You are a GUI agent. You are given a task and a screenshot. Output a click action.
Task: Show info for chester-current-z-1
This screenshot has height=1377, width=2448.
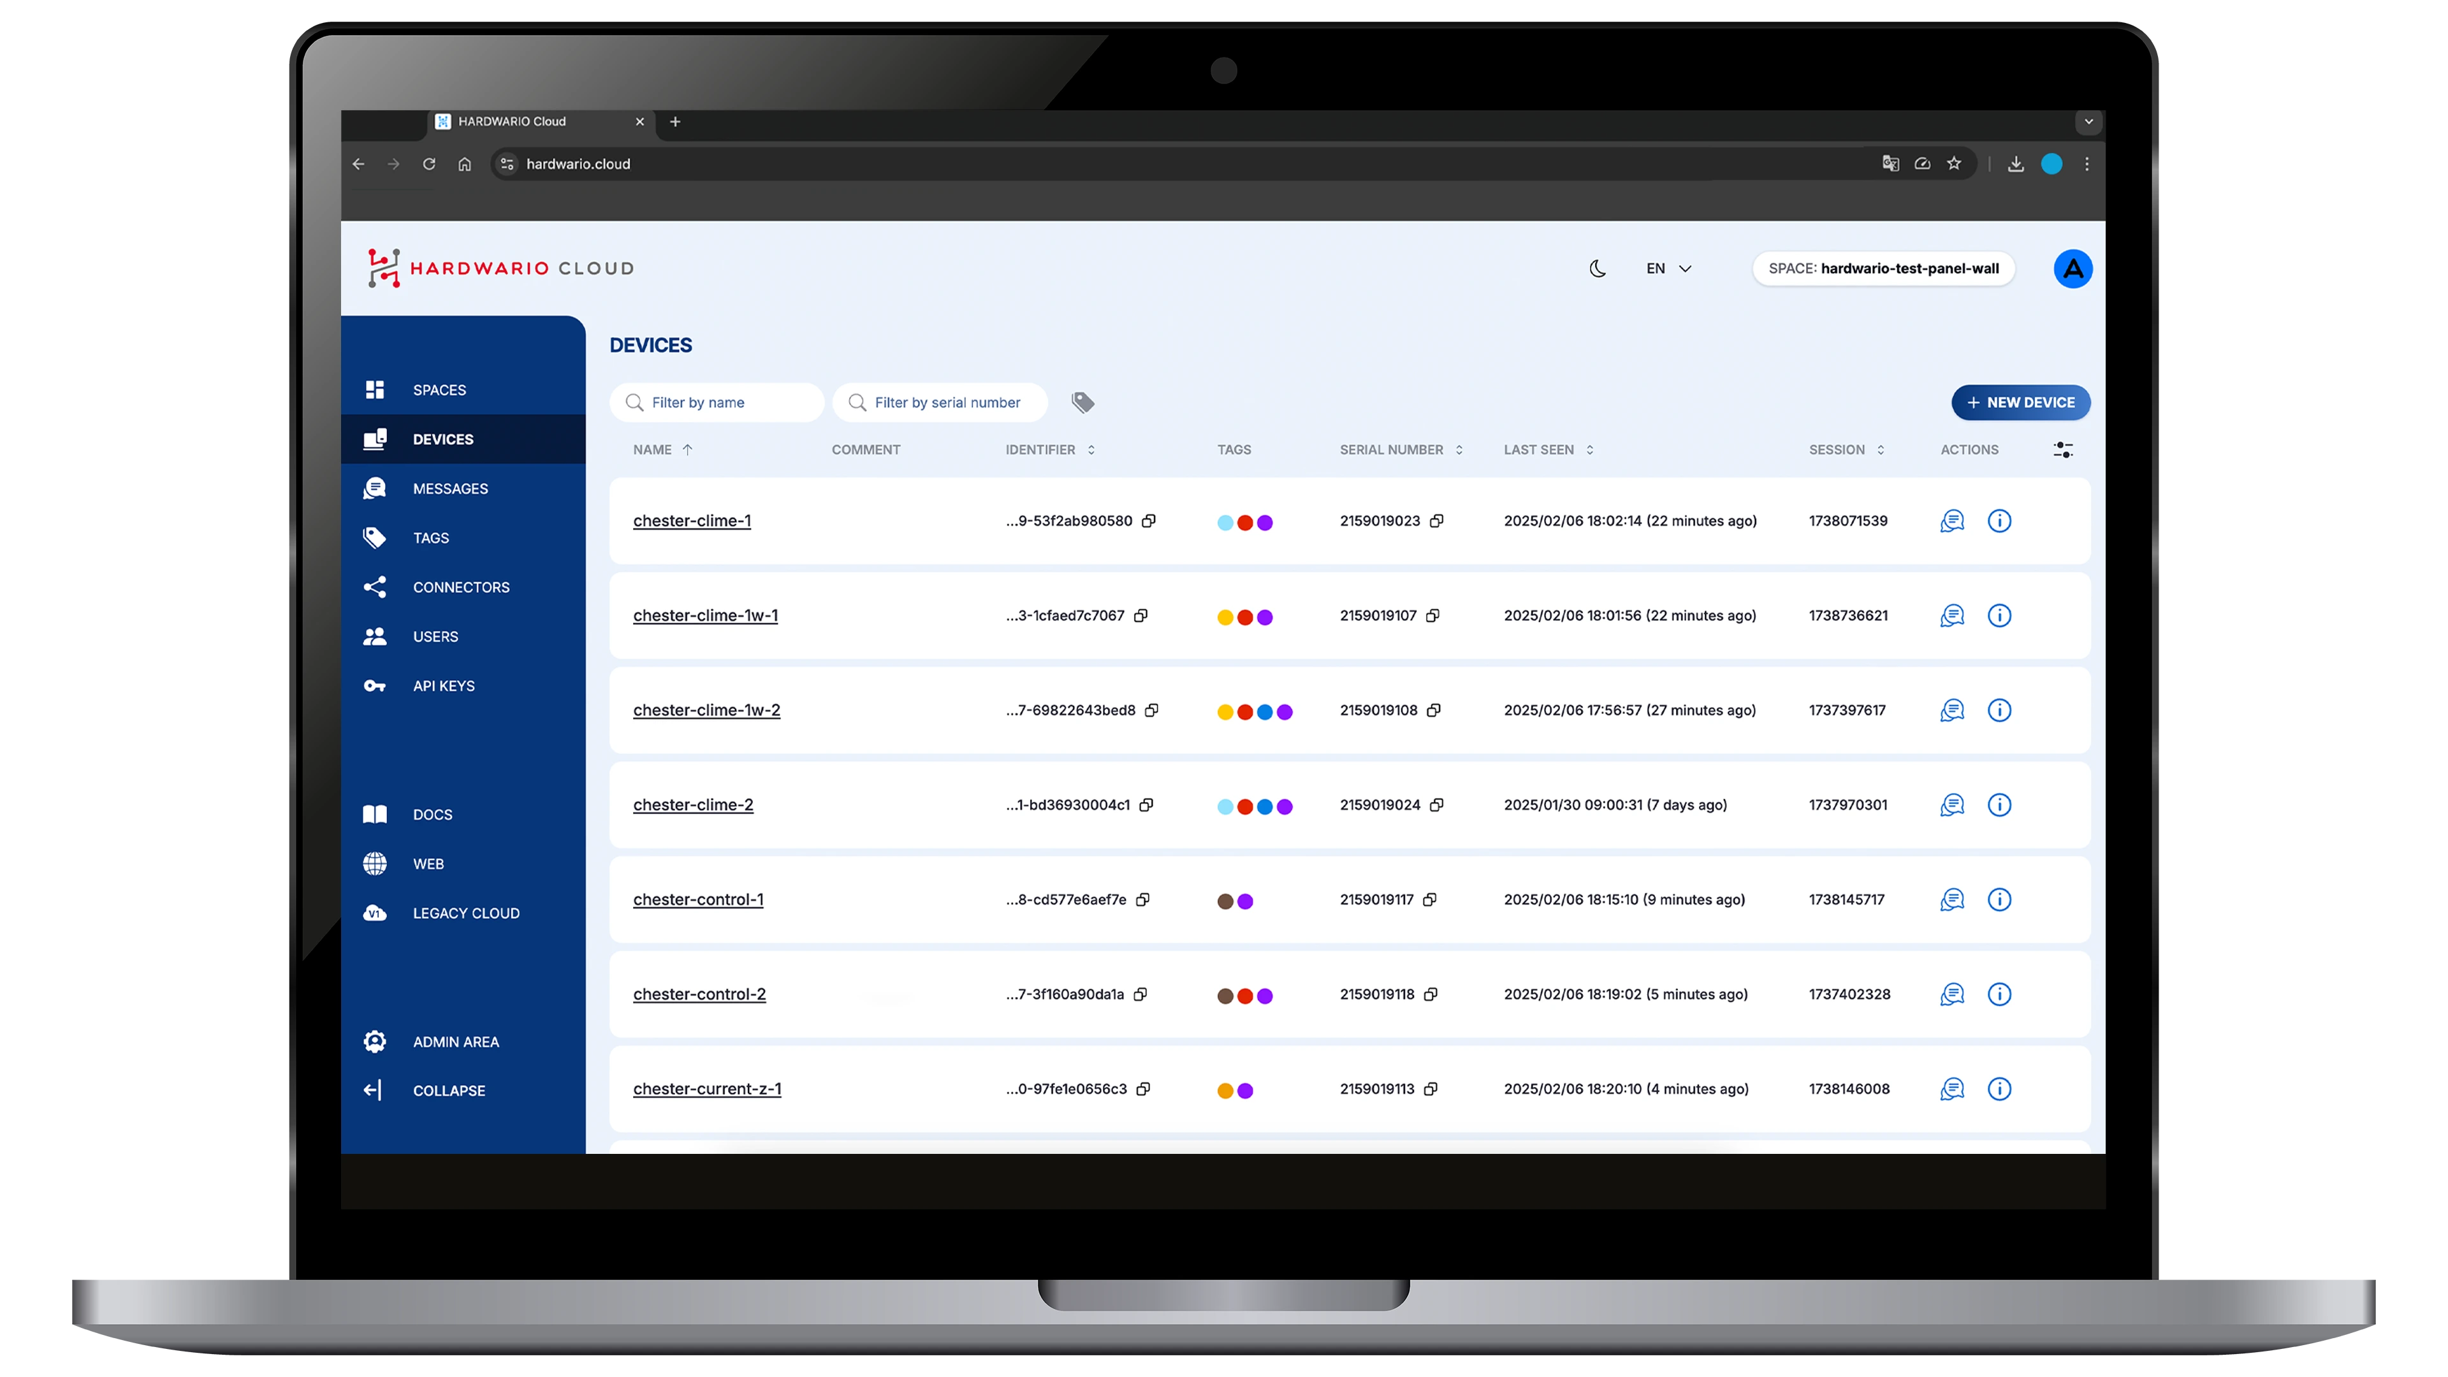1999,1089
